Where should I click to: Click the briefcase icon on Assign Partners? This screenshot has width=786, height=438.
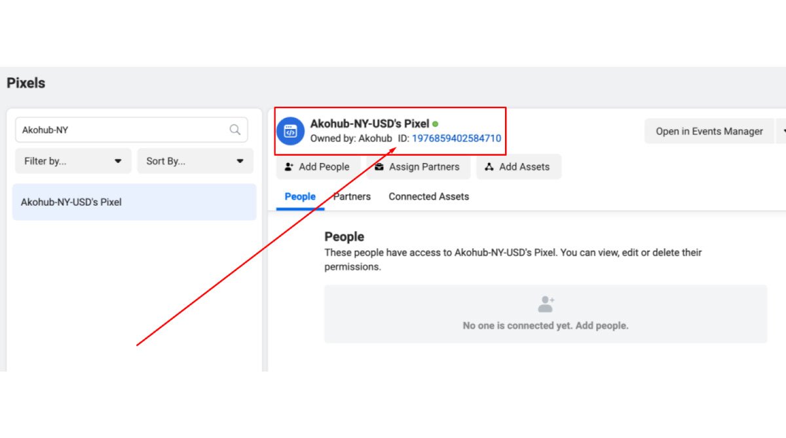[x=379, y=167]
